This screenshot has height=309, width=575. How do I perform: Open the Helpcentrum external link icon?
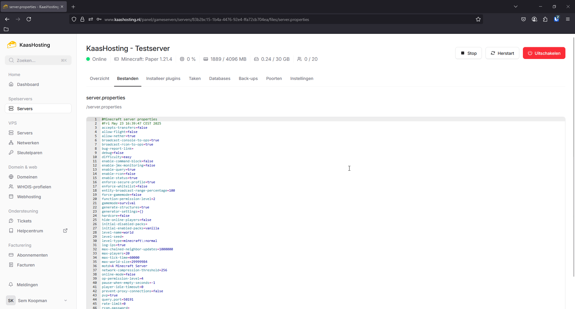point(65,231)
